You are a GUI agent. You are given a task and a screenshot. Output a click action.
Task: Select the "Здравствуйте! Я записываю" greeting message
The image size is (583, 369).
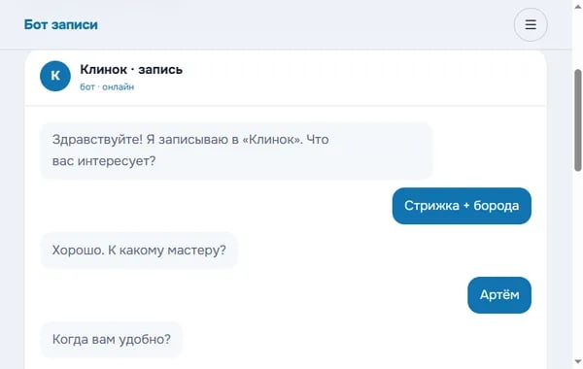(236, 151)
